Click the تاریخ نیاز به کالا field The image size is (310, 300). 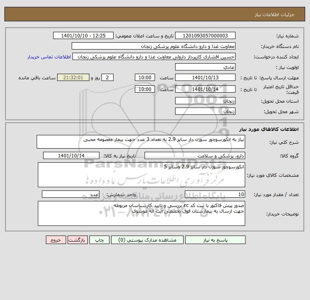coord(71,155)
